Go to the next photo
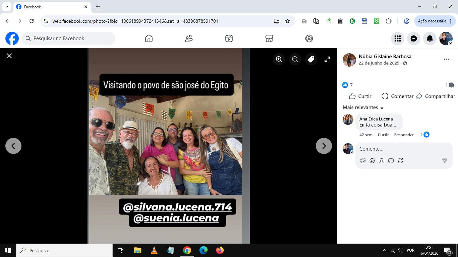458x257 pixels. click(x=324, y=146)
